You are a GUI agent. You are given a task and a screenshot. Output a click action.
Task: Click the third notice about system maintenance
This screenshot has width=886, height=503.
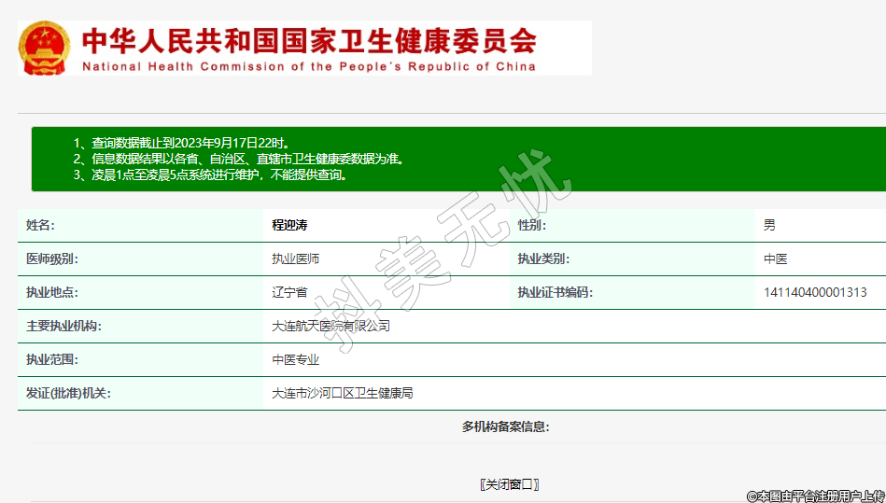point(210,175)
